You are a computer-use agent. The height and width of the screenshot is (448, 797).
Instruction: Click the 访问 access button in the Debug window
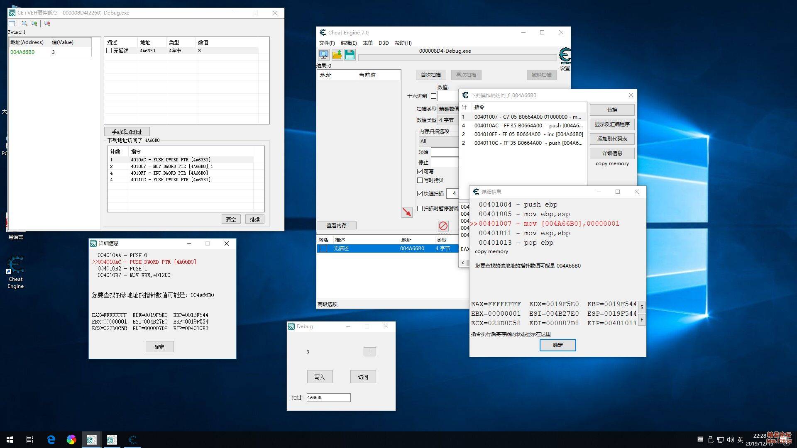click(363, 377)
